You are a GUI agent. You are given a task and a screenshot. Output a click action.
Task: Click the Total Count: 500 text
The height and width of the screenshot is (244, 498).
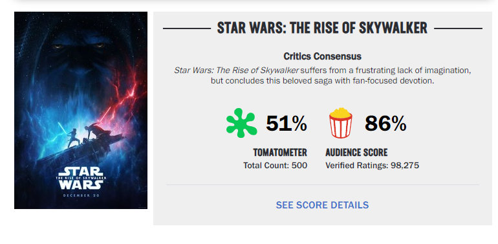pos(275,166)
